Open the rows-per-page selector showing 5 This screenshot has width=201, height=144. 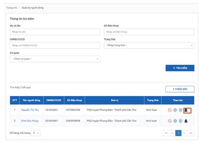click(36, 133)
